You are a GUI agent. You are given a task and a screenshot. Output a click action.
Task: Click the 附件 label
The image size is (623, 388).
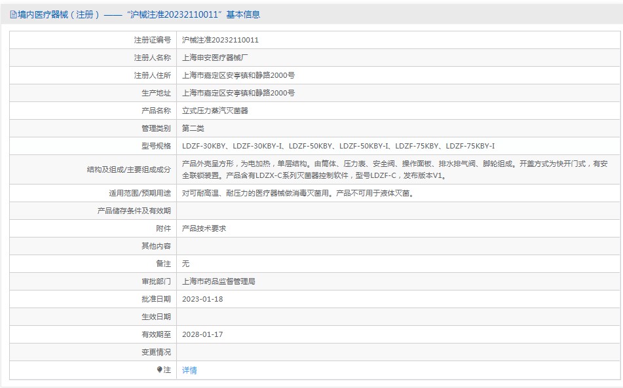[163, 228]
